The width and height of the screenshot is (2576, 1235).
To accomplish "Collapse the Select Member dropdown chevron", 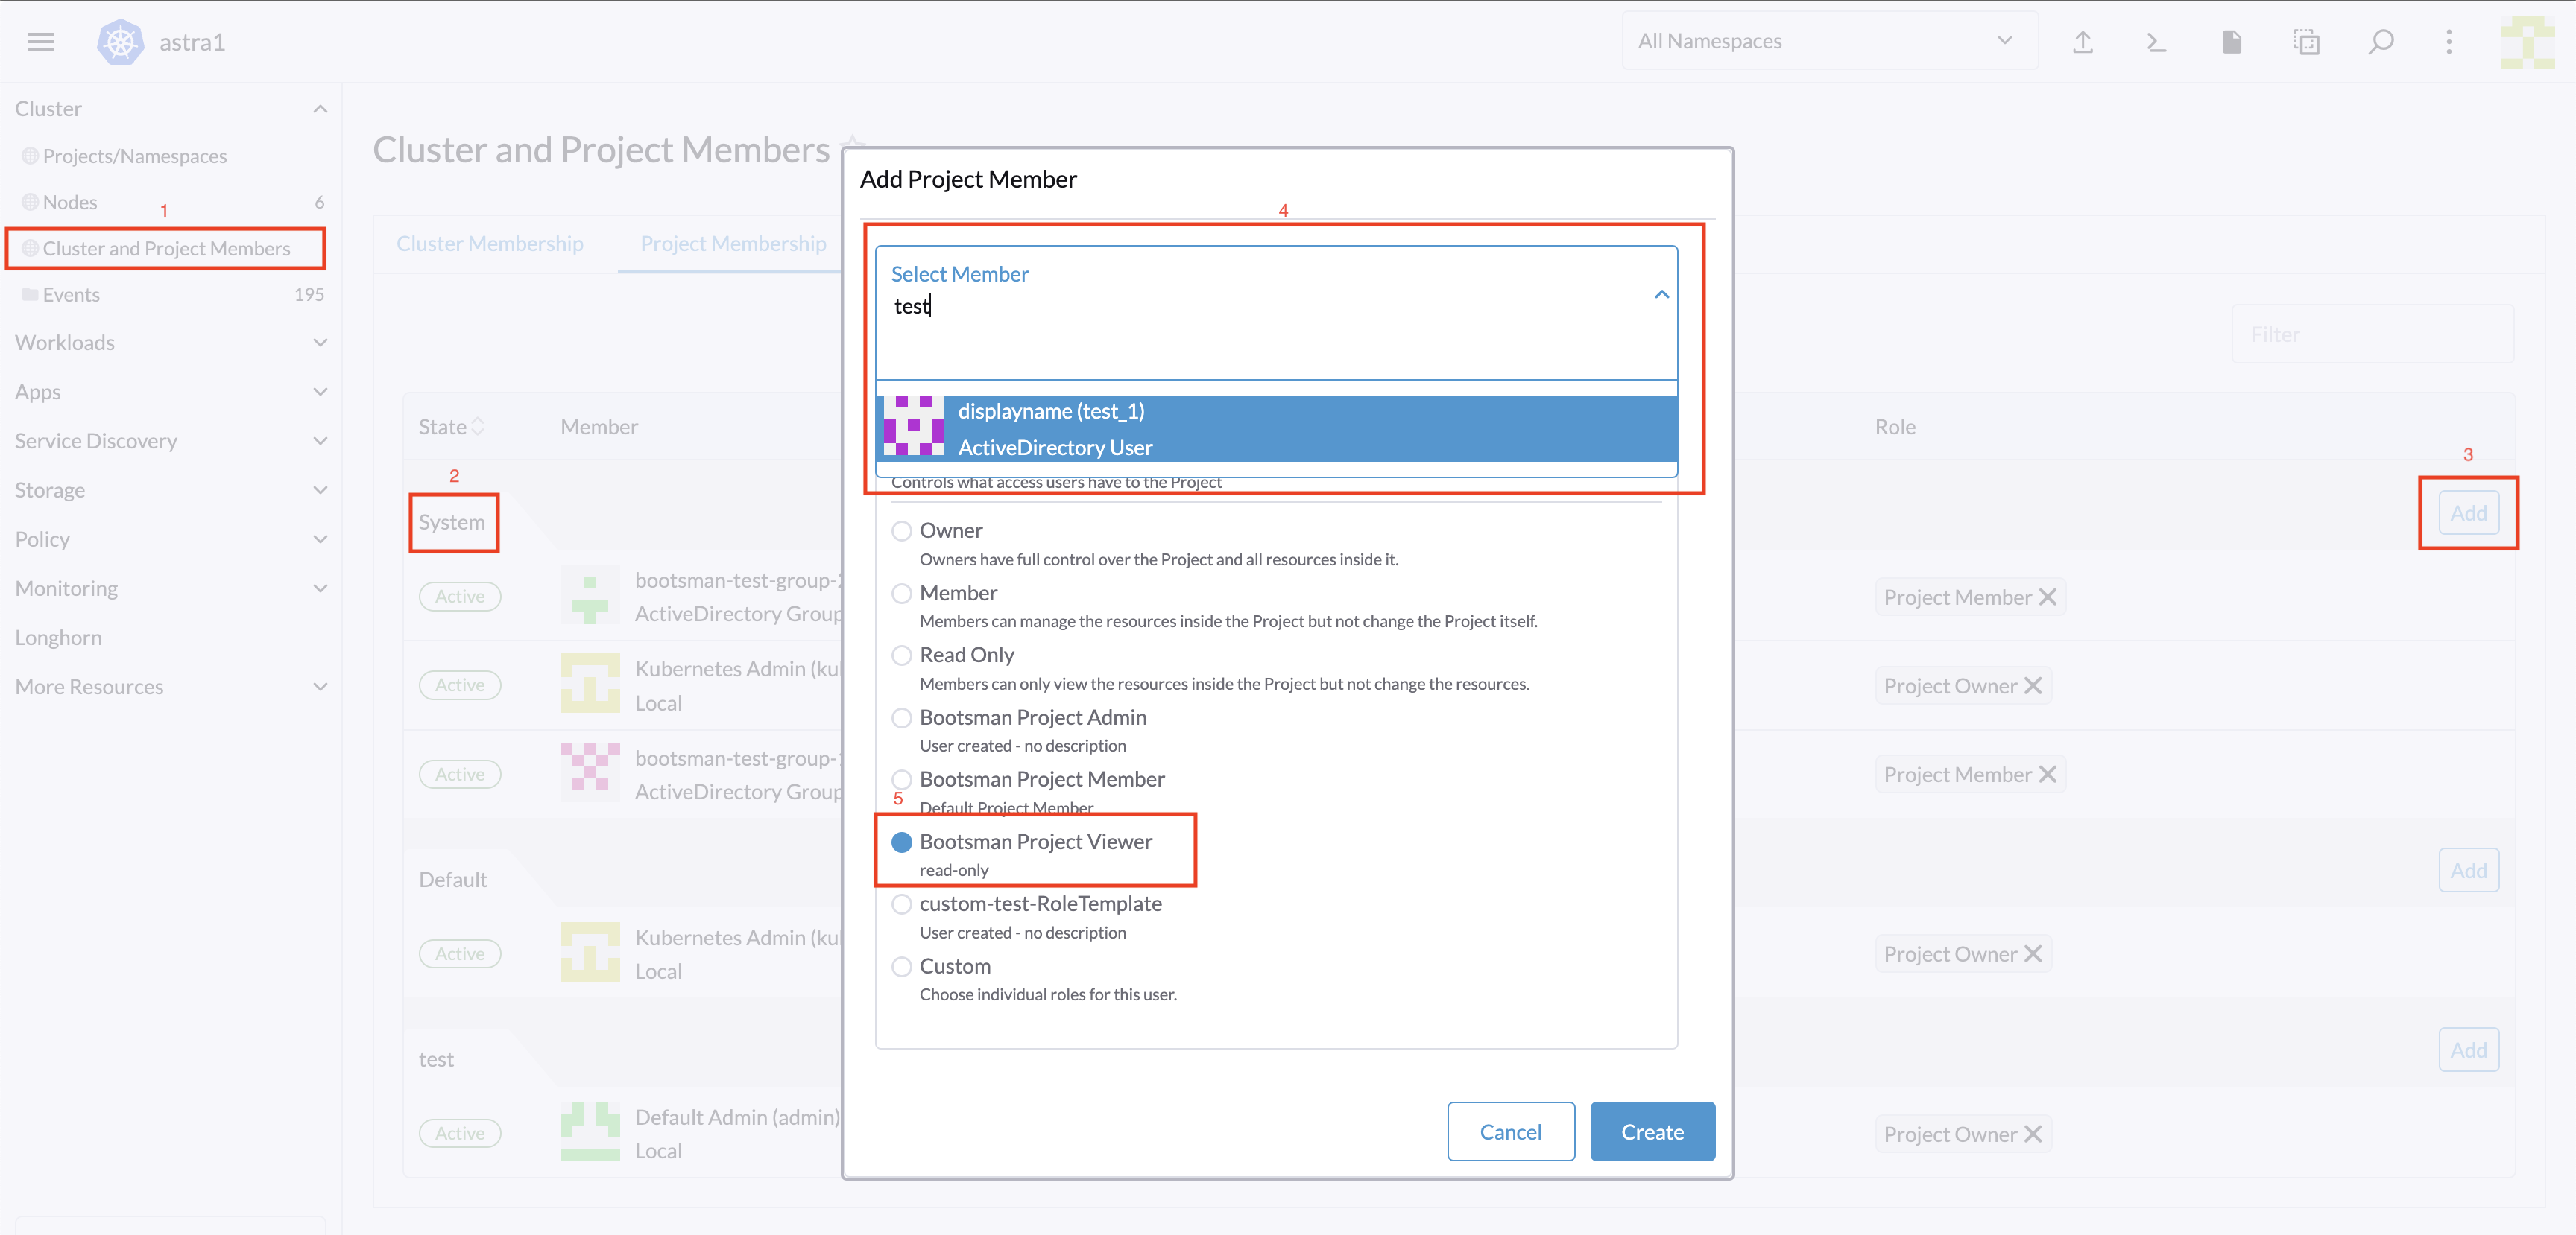I will [x=1661, y=295].
